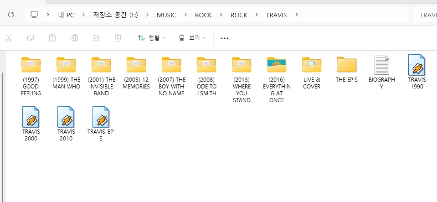Expand chevron after TRAVIS in path

[297, 15]
